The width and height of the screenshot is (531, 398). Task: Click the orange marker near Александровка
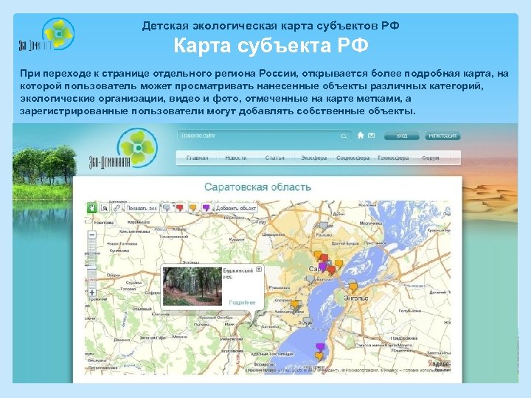(x=295, y=304)
